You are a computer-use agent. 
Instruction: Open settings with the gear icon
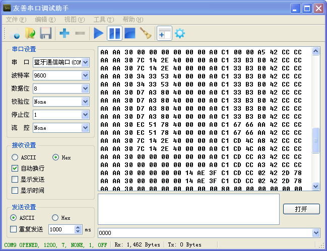click(x=180, y=33)
